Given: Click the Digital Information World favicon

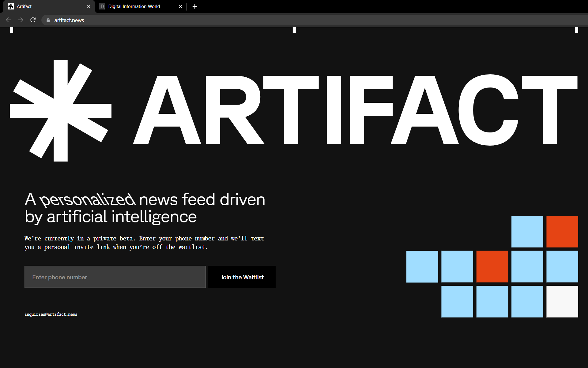Looking at the screenshot, I should coord(102,6).
